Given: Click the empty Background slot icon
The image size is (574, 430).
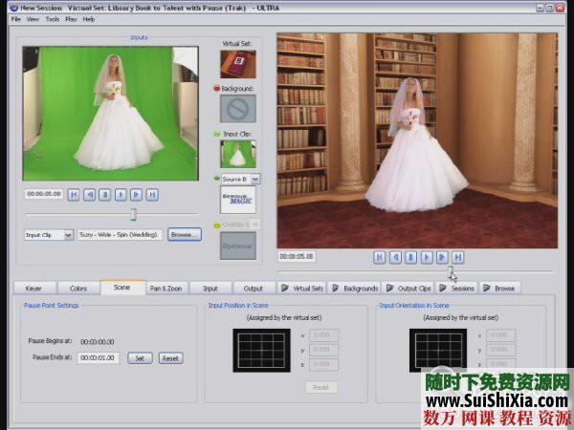Looking at the screenshot, I should (x=238, y=108).
